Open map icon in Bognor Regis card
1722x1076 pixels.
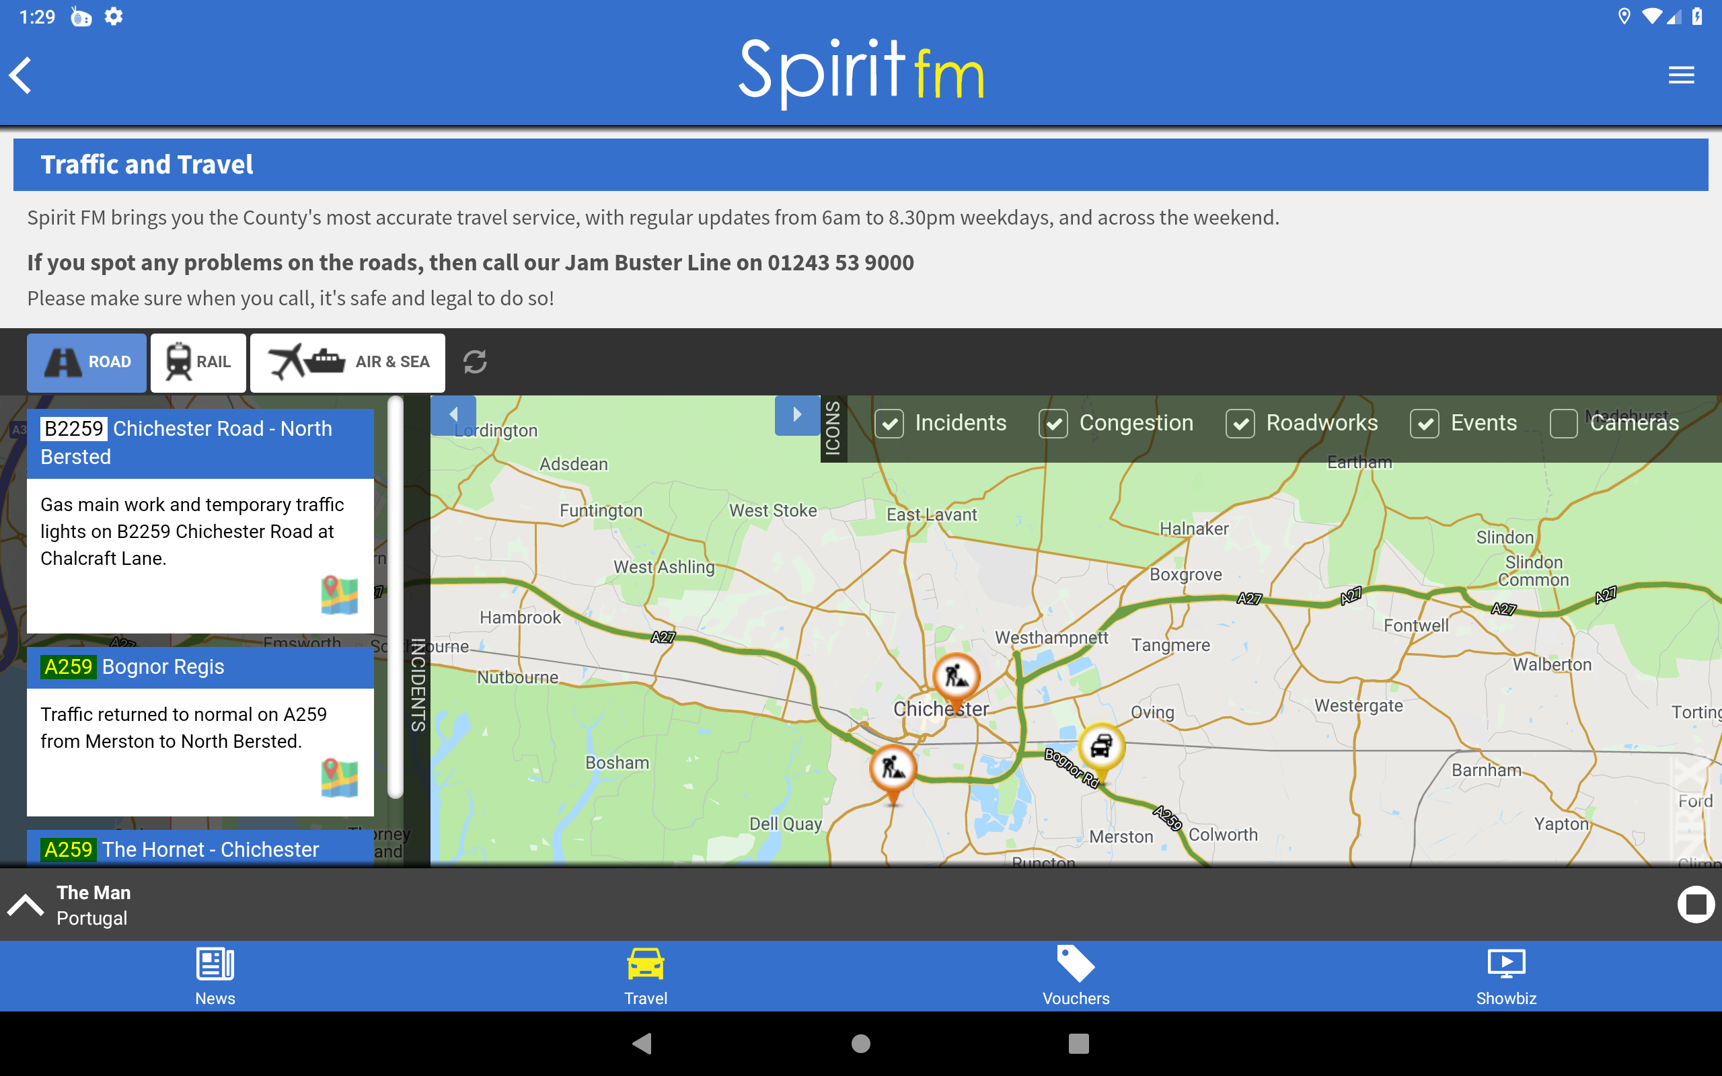click(x=339, y=777)
